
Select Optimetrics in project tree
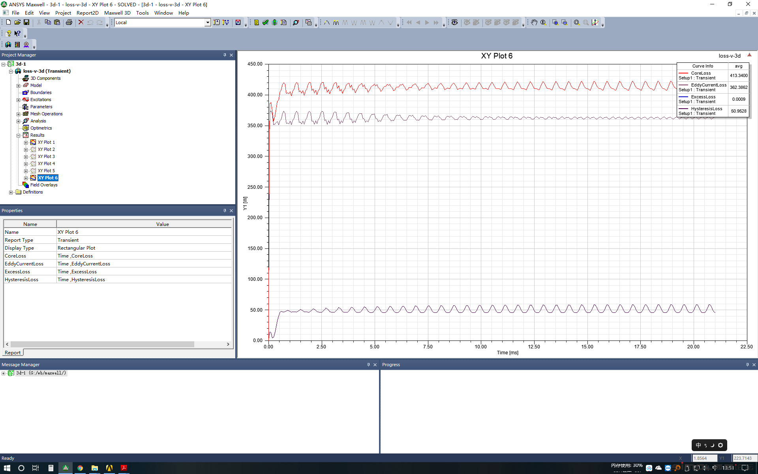41,128
